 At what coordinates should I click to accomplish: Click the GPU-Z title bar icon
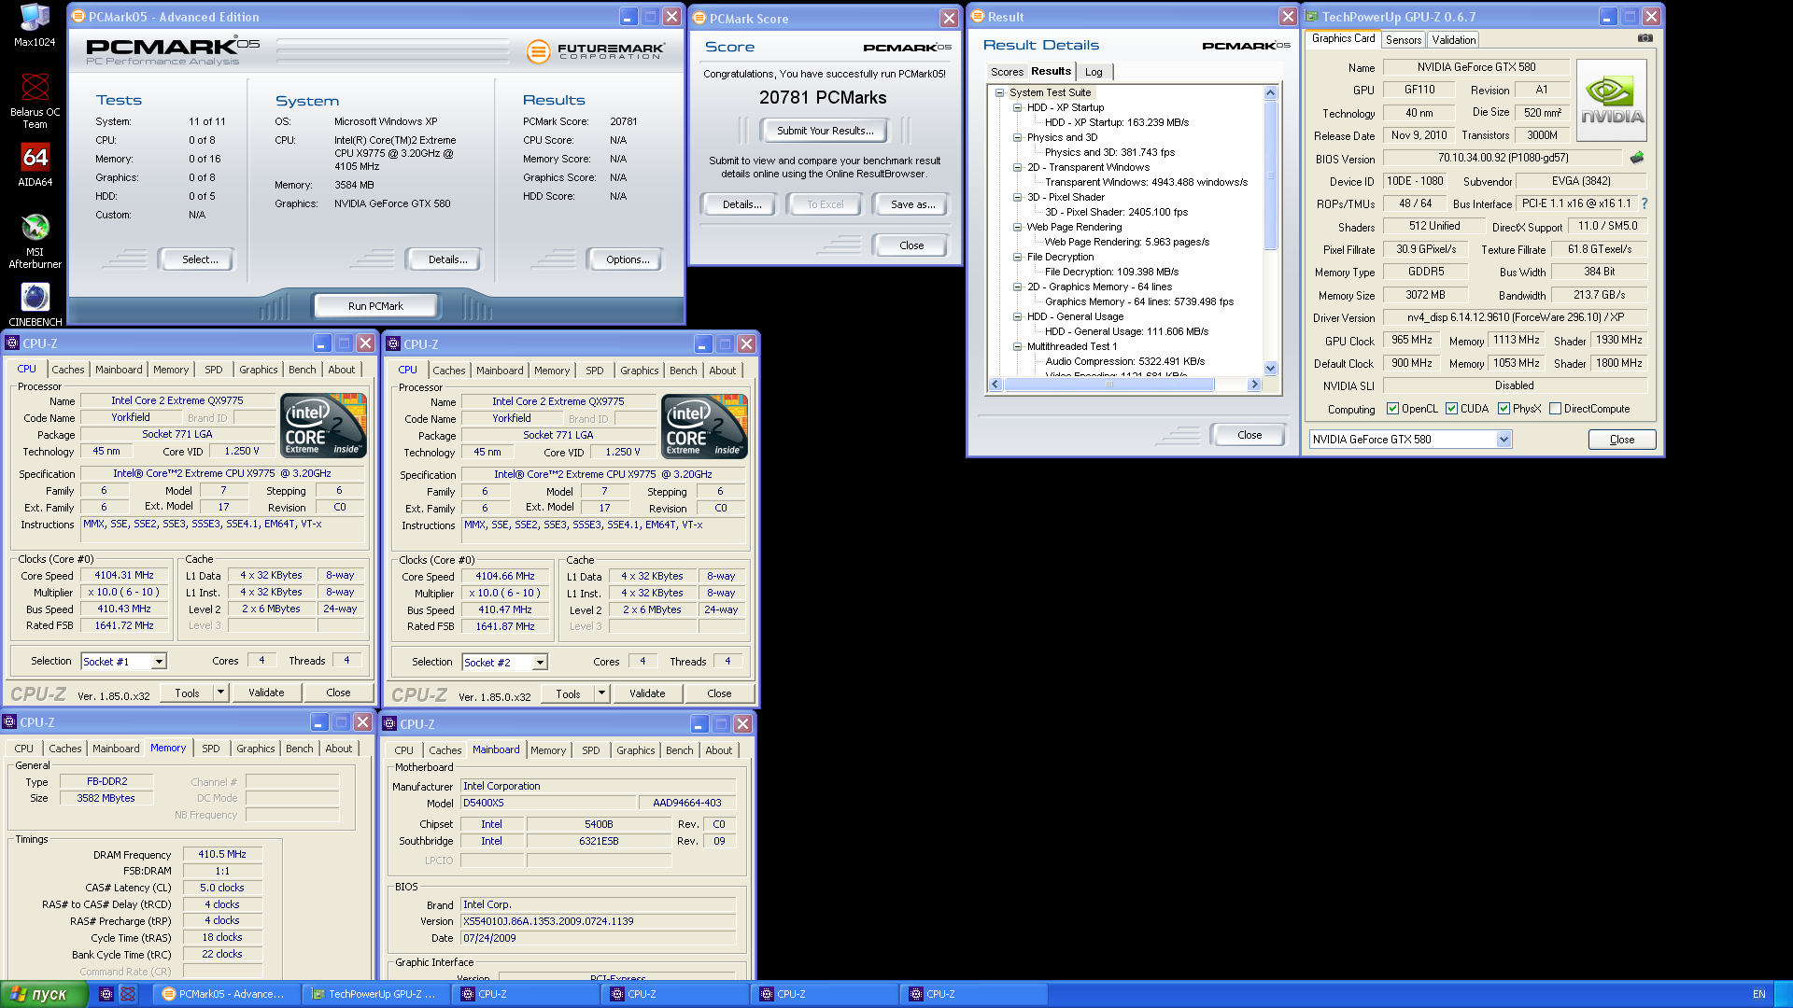coord(1312,17)
